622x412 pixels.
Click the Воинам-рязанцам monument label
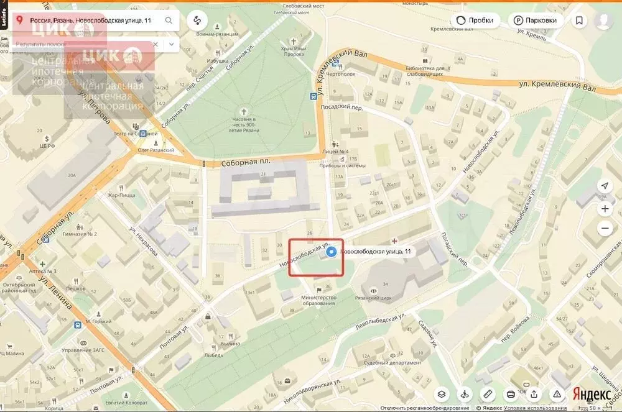[x=217, y=34]
